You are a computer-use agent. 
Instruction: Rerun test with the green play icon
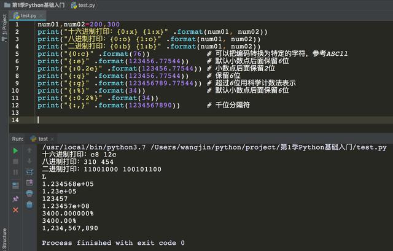coord(15,150)
